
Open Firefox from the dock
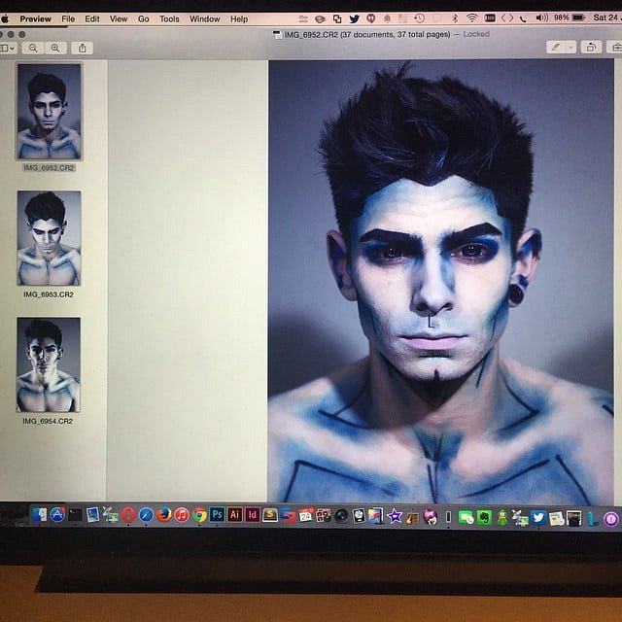(x=163, y=515)
